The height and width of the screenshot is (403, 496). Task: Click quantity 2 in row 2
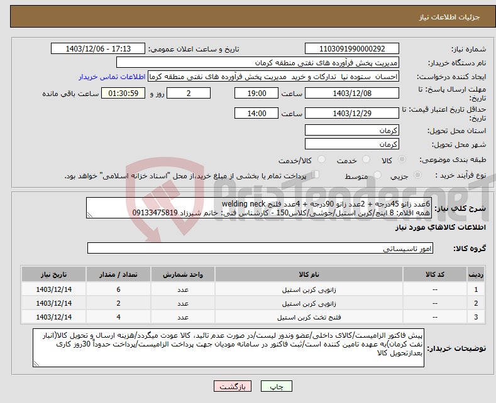pos(118,304)
